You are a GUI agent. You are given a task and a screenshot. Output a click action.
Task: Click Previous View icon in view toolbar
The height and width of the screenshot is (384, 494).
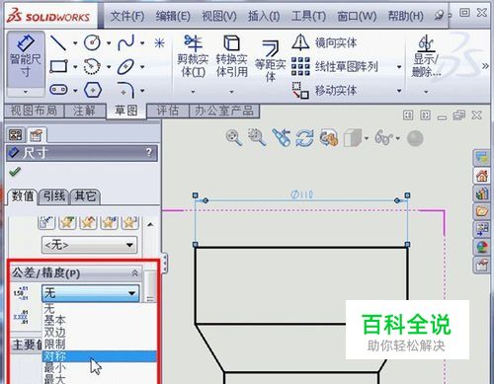[282, 137]
